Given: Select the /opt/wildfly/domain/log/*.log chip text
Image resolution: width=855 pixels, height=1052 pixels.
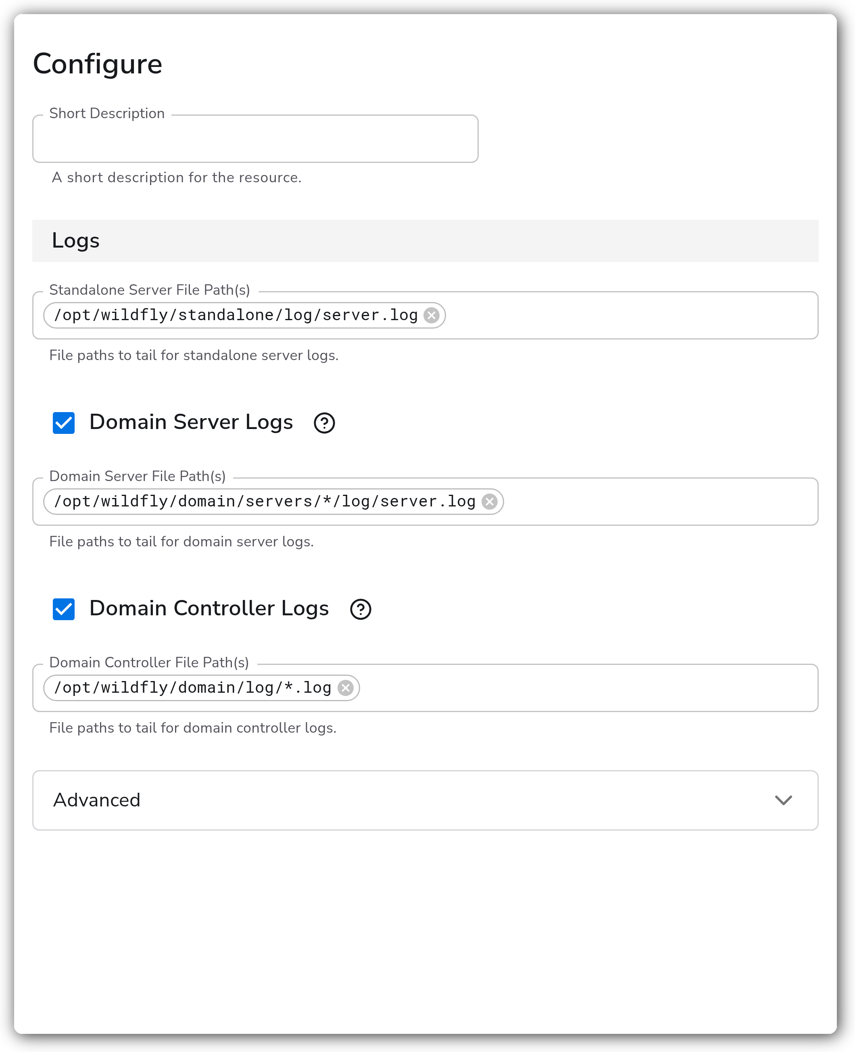Looking at the screenshot, I should (192, 688).
